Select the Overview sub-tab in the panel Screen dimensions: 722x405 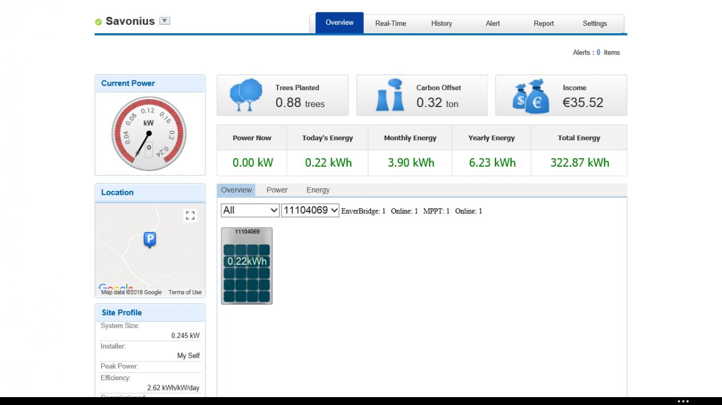(x=236, y=190)
